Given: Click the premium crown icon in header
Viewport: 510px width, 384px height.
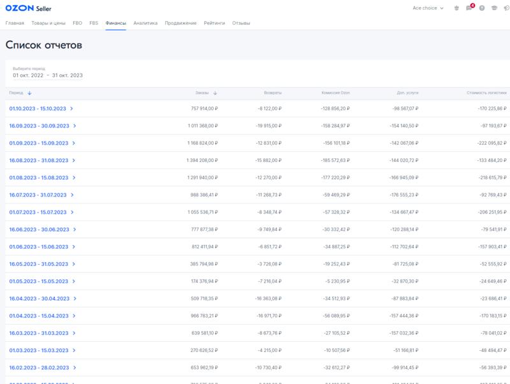Looking at the screenshot, I should point(456,8).
